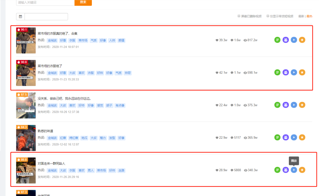The image size is (319, 196).
Task: Open title 熟悉的味道
Action: pos(45,131)
